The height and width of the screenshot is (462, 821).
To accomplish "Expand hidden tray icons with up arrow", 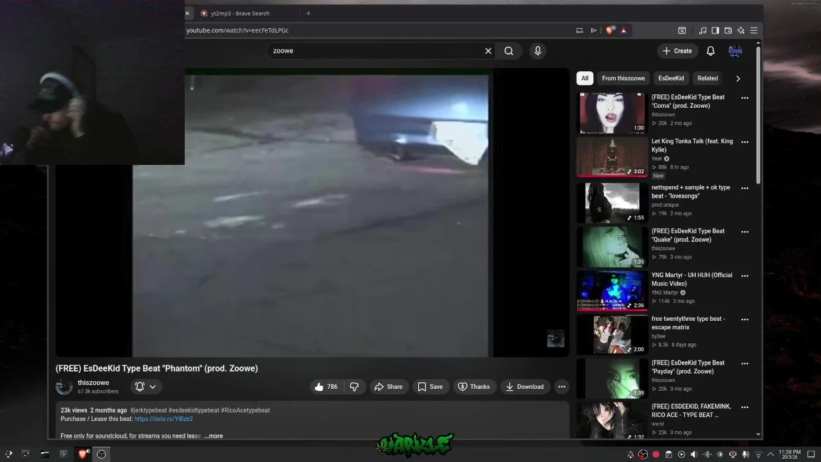I will pyautogui.click(x=770, y=455).
